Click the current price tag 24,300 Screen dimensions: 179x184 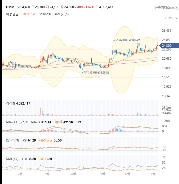tap(169, 45)
